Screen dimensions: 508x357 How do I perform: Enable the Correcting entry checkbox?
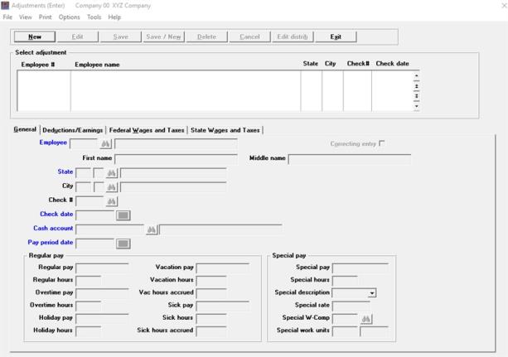(382, 144)
